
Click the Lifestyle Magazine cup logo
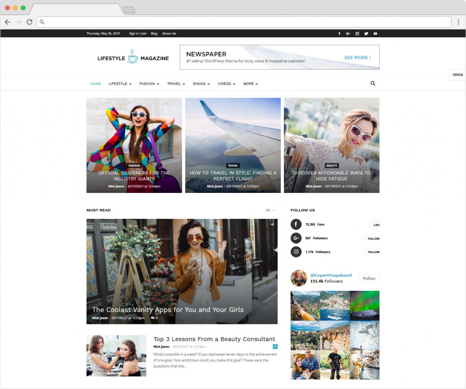(x=132, y=57)
